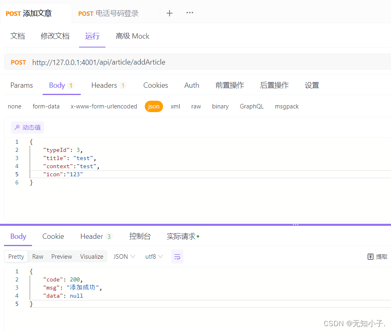Open the 高级 Mock tab

(132, 36)
